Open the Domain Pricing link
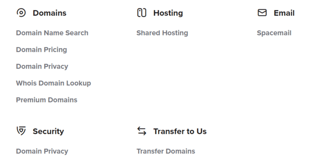This screenshot has height=163, width=311. coord(41,50)
